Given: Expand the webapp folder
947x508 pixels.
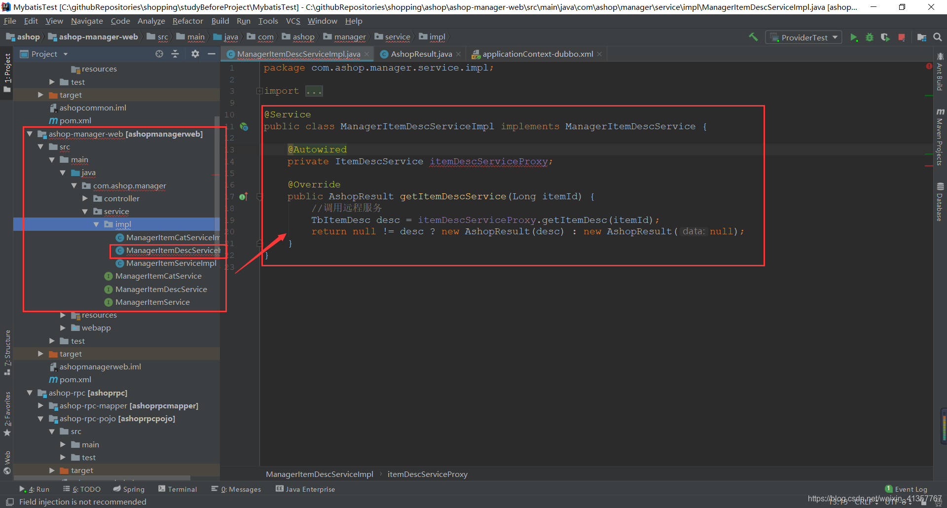Looking at the screenshot, I should [63, 327].
